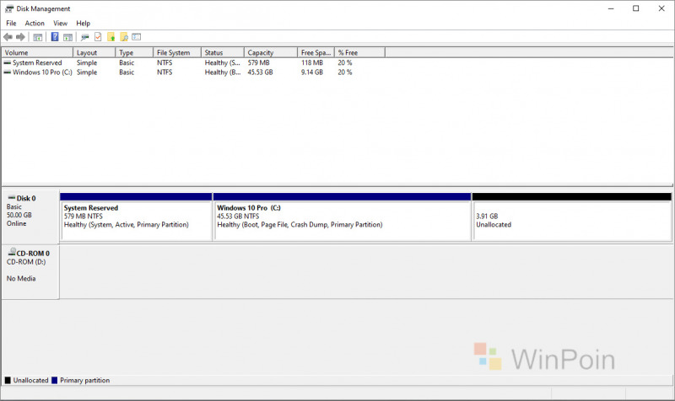Open the Action menu

click(35, 24)
